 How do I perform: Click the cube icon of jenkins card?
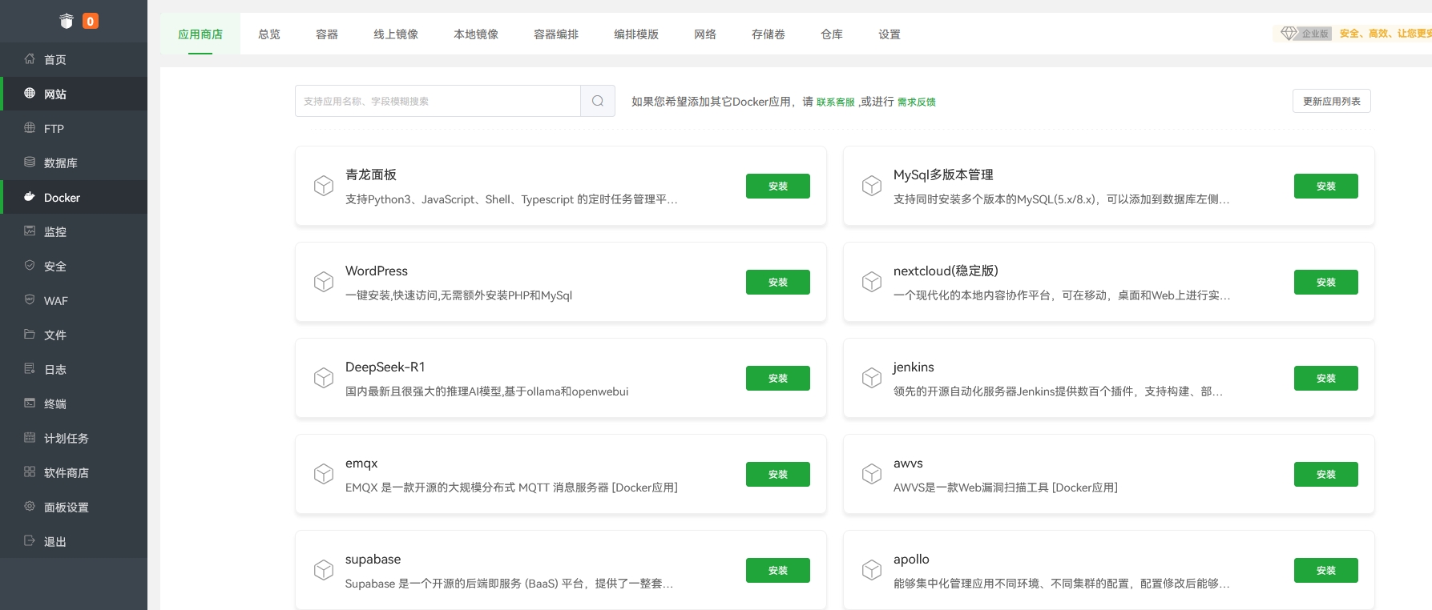point(872,378)
